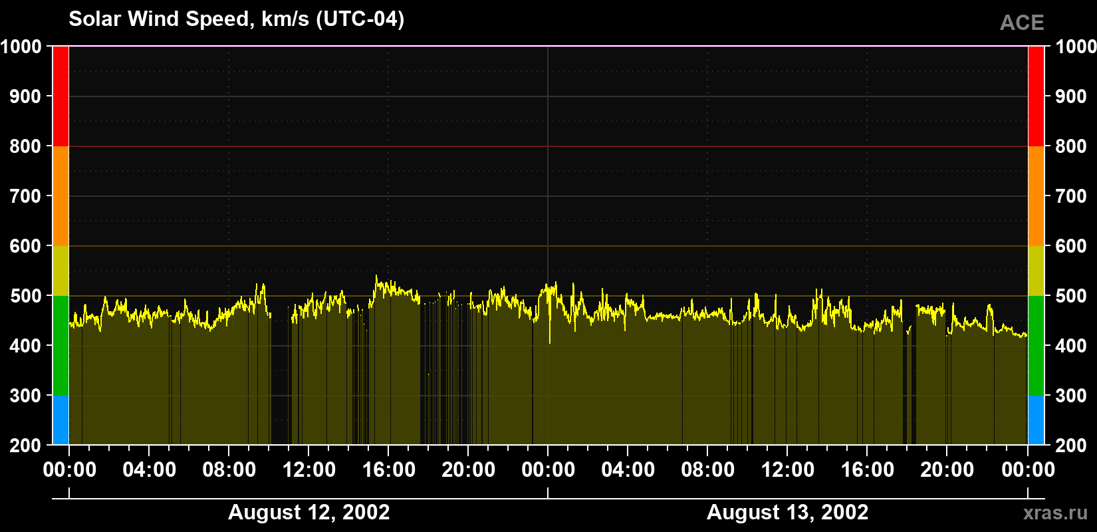Click the '200' label on the right axis
The height and width of the screenshot is (532, 1097).
click(x=1072, y=446)
